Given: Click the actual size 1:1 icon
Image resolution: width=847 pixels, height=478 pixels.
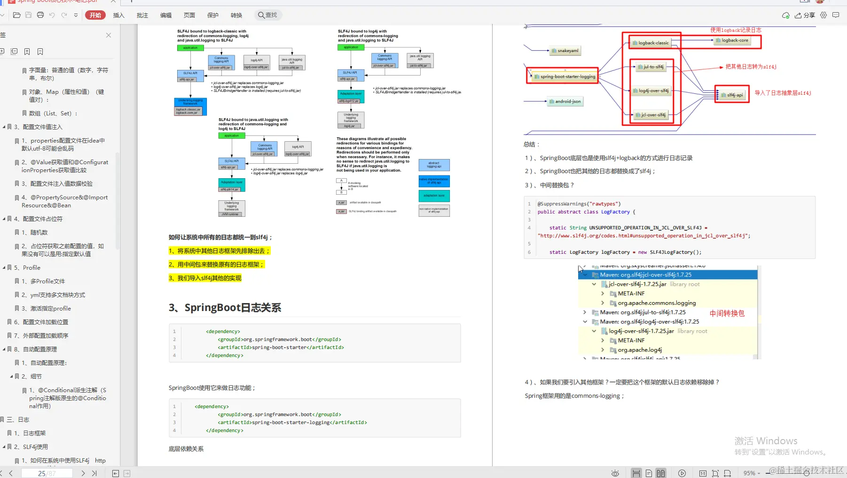Looking at the screenshot, I should [703, 473].
